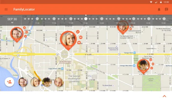Tap the battery icon beside the blonde woman's pin
The height and width of the screenshot is (100, 172).
81,37
